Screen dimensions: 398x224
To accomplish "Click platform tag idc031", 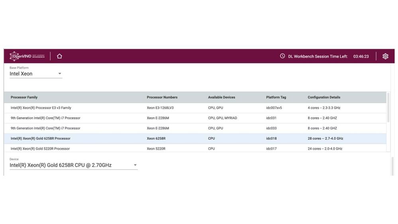I will click(x=271, y=118).
